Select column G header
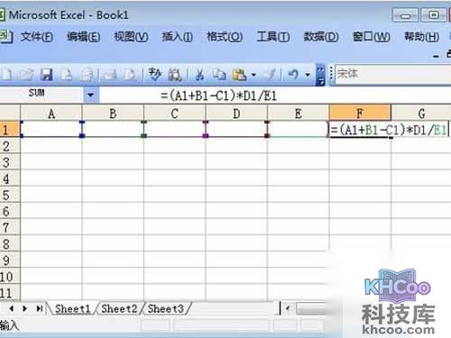 [x=421, y=114]
